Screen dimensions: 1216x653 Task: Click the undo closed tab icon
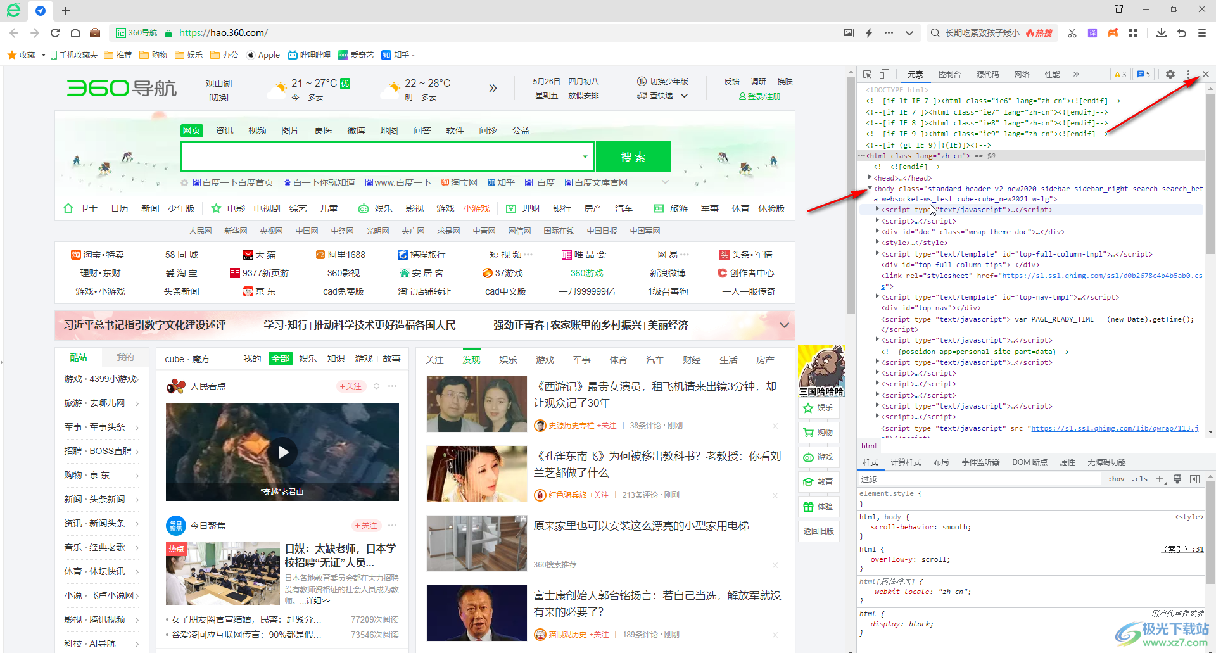[x=1182, y=33]
